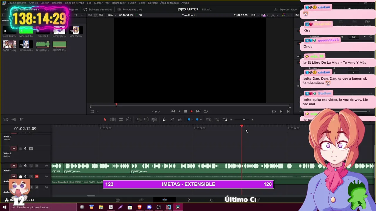The image size is (376, 211).
Task: Click the Replace clip edit icon
Action: click(x=154, y=120)
